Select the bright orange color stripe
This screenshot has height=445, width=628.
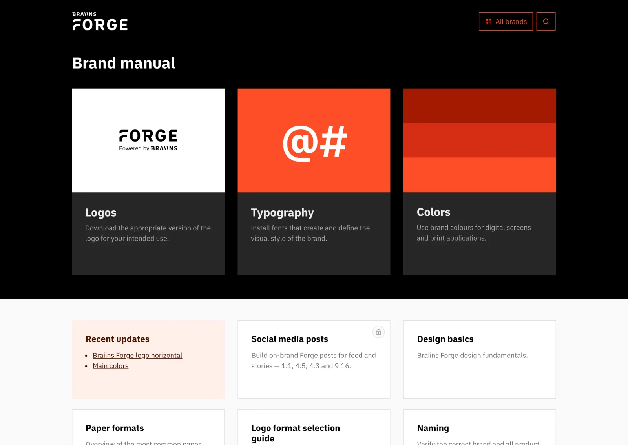point(480,175)
